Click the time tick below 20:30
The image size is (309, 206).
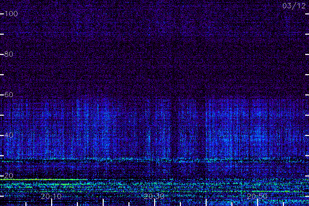tap(155, 203)
